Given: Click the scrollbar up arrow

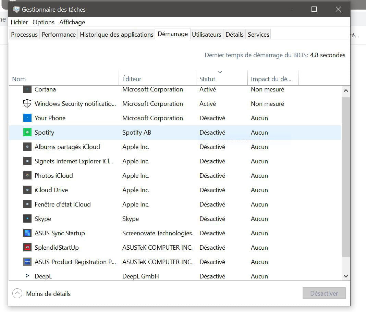Looking at the screenshot, I should (x=346, y=91).
